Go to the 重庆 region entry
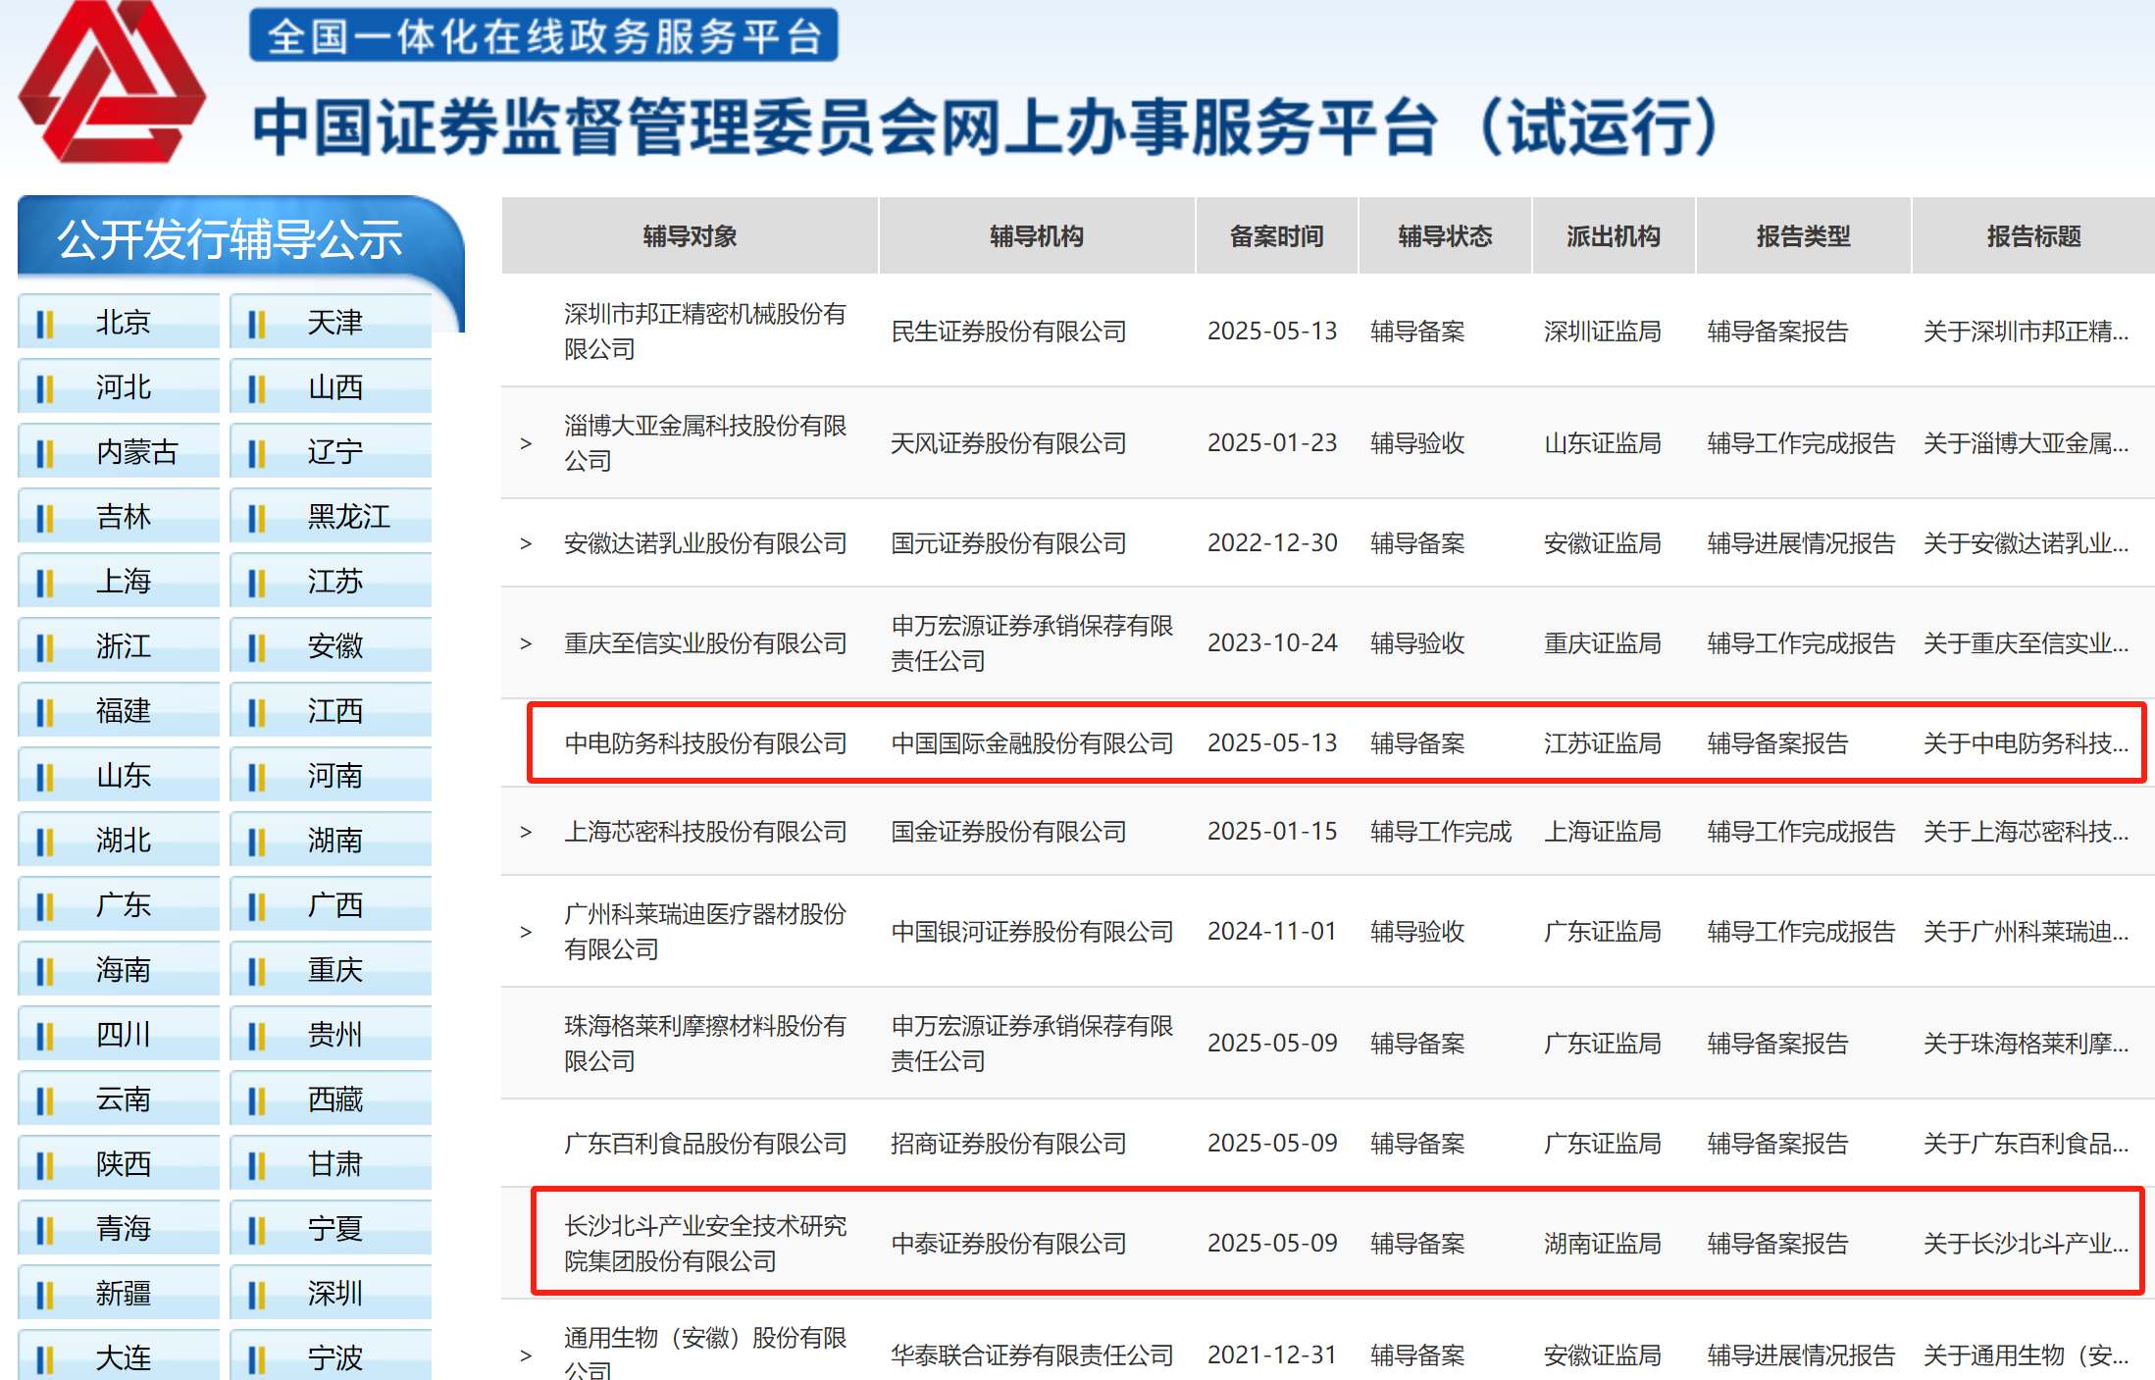Image resolution: width=2155 pixels, height=1380 pixels. point(331,969)
